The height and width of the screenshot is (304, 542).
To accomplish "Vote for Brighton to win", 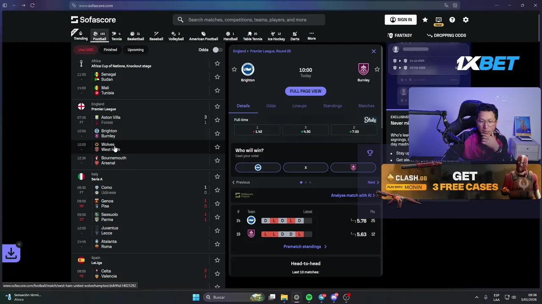I will coord(258,168).
